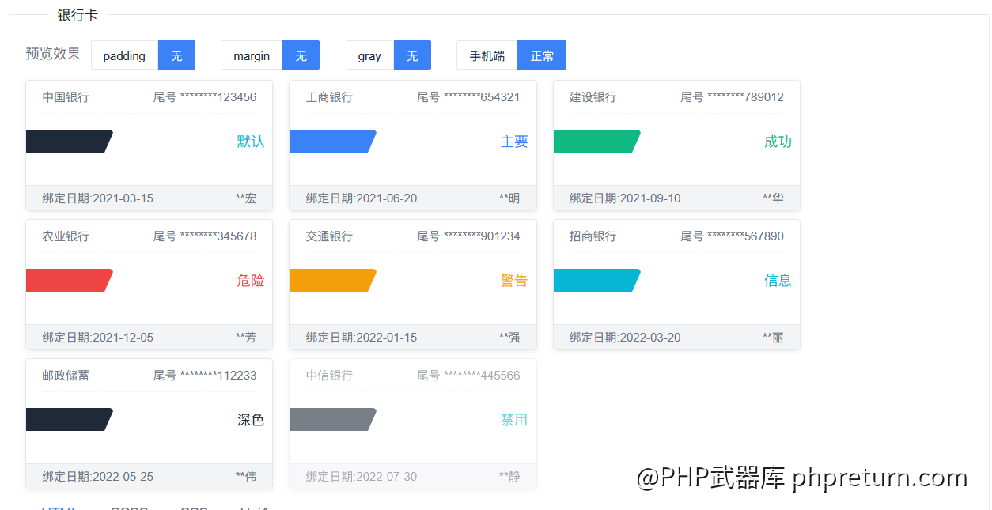The height and width of the screenshot is (510, 992).
Task: Click 招商银行 binding date 2022-03-20
Action: coord(625,338)
